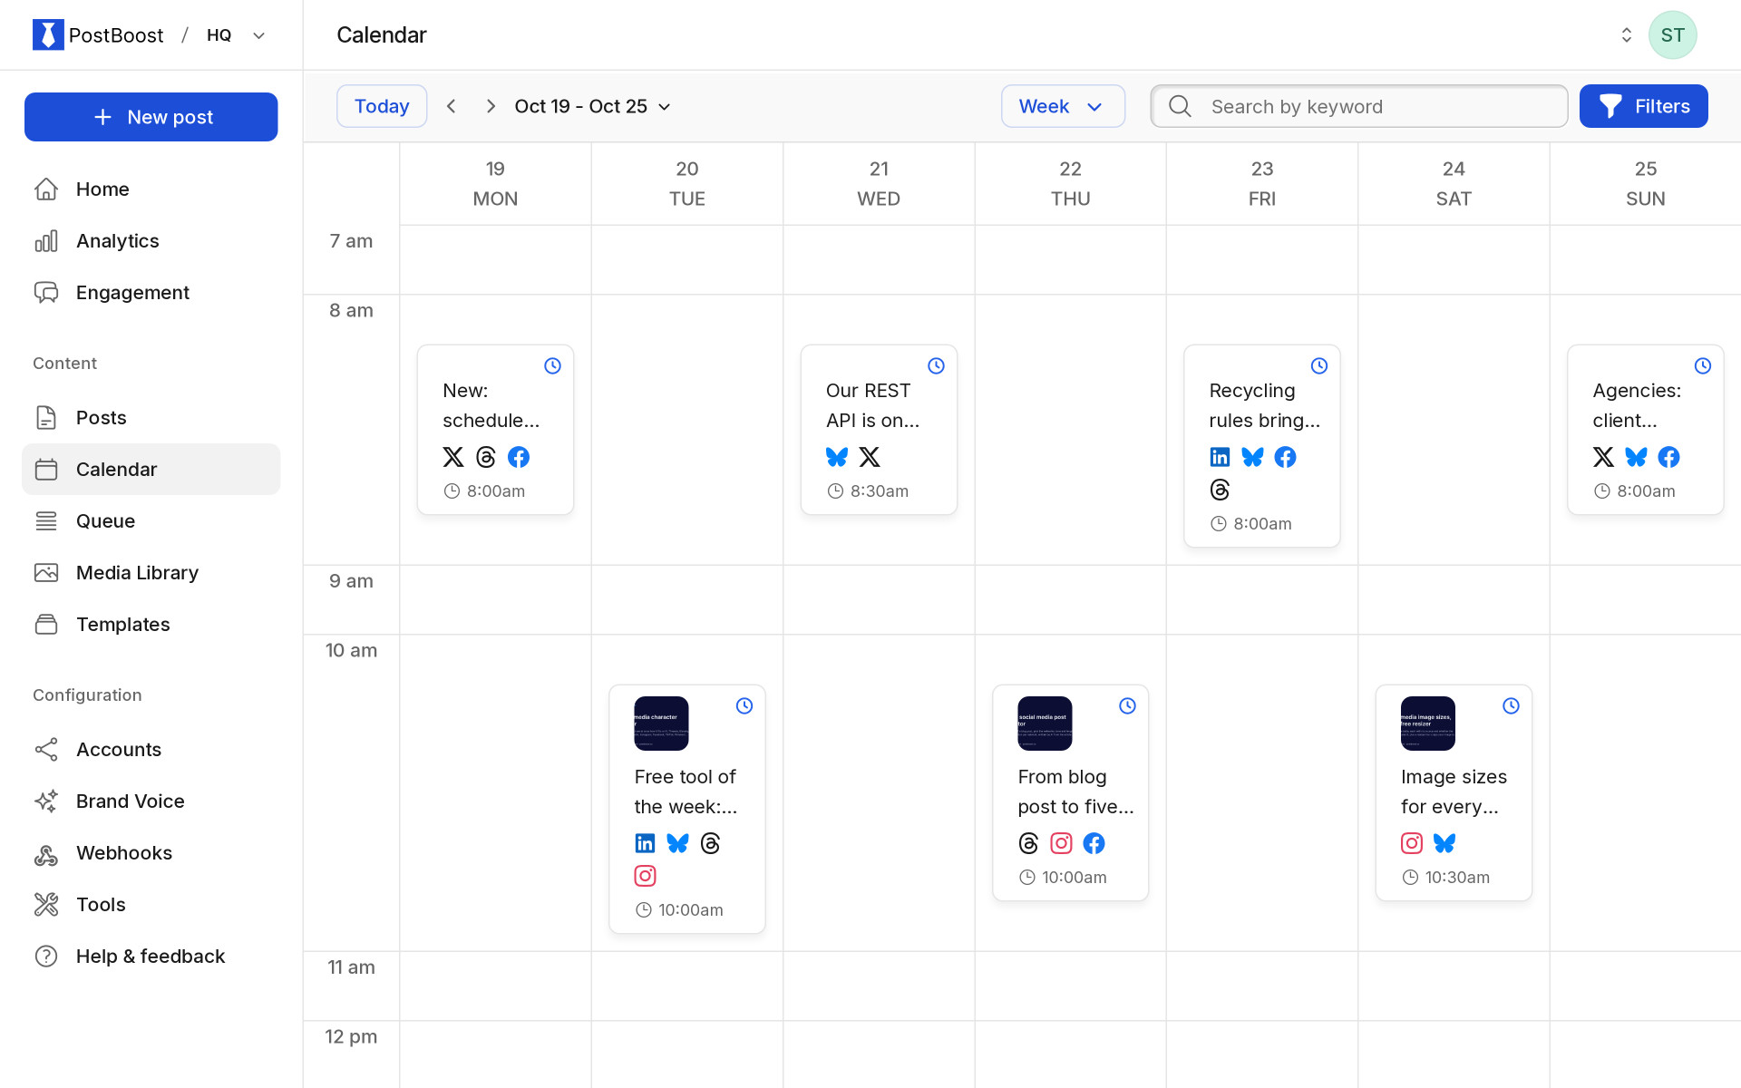The image size is (1741, 1088).
Task: Click Instagram icon on 'Free tool of the week' post
Action: (x=645, y=876)
